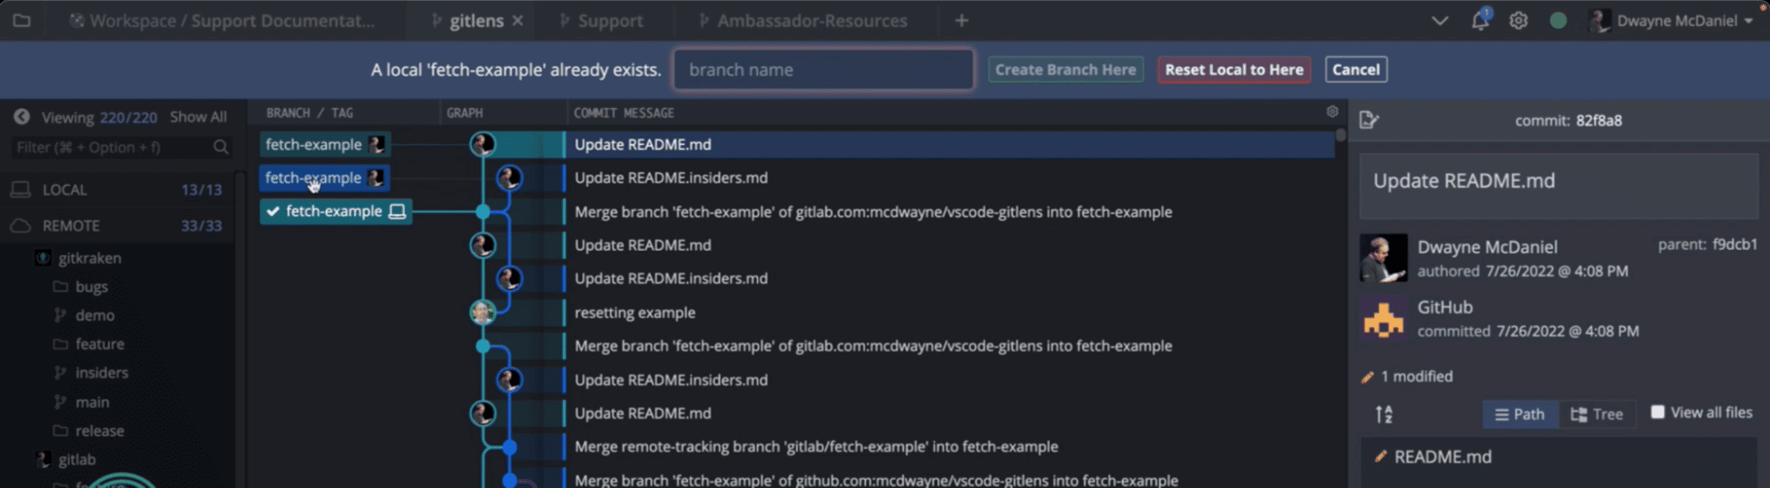
Task: Click the green status indicator
Action: pos(1558,20)
